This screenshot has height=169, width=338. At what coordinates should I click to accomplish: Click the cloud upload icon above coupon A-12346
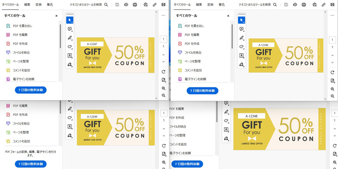pyautogui.click(x=295, y=5)
